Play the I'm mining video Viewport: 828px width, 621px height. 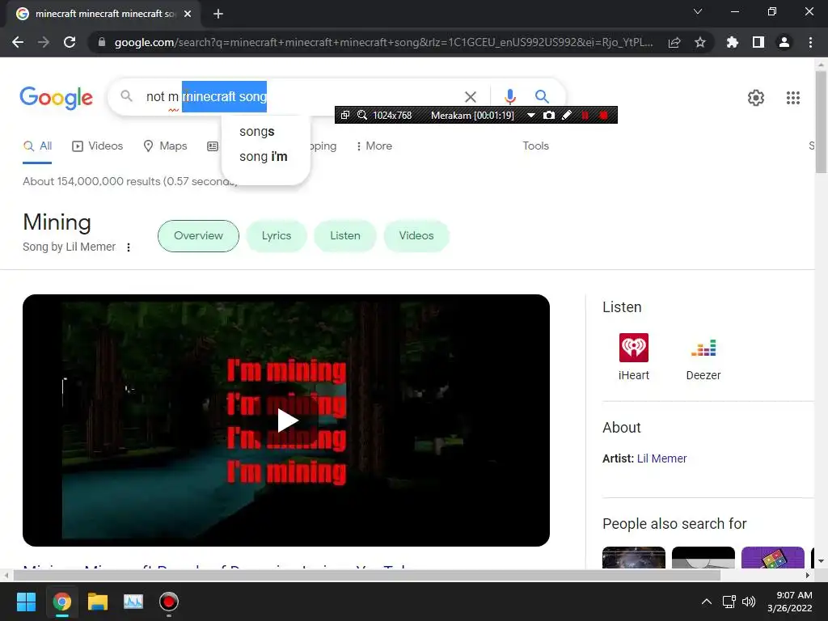click(x=287, y=420)
